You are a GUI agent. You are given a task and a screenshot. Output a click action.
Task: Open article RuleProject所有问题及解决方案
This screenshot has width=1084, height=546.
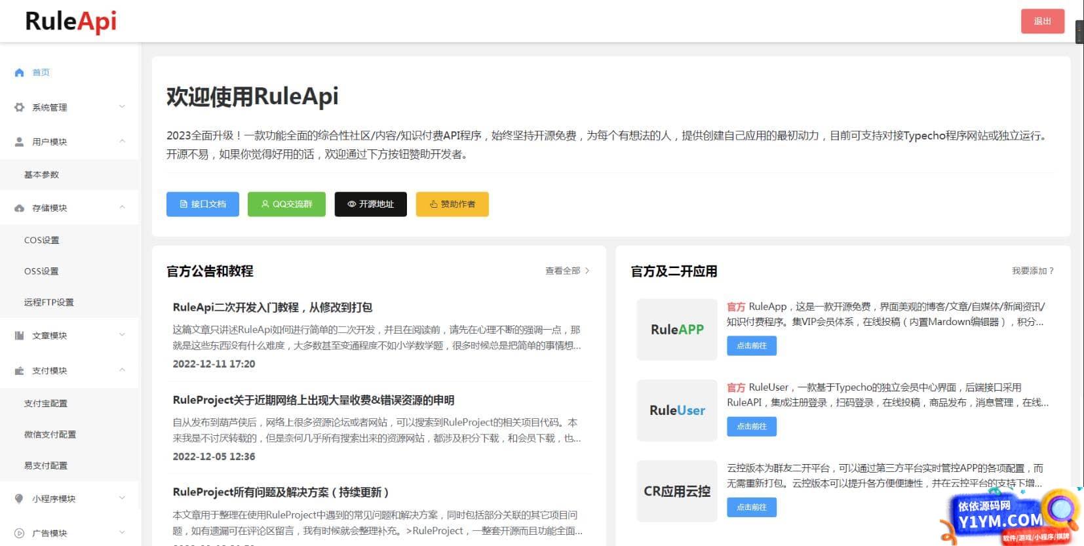click(281, 492)
